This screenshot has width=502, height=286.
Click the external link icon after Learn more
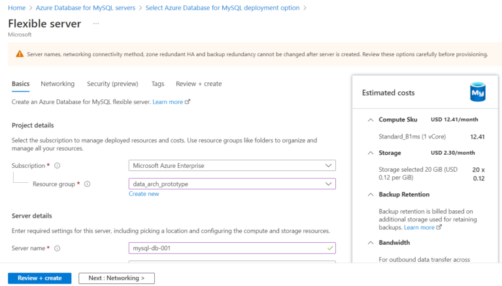(188, 103)
